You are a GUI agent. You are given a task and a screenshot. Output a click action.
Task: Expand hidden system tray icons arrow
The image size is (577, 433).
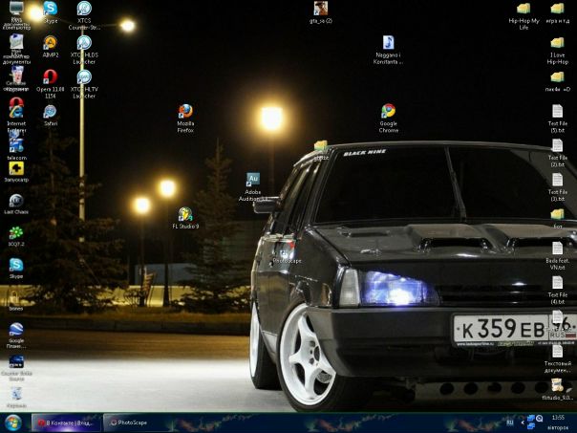point(523,422)
